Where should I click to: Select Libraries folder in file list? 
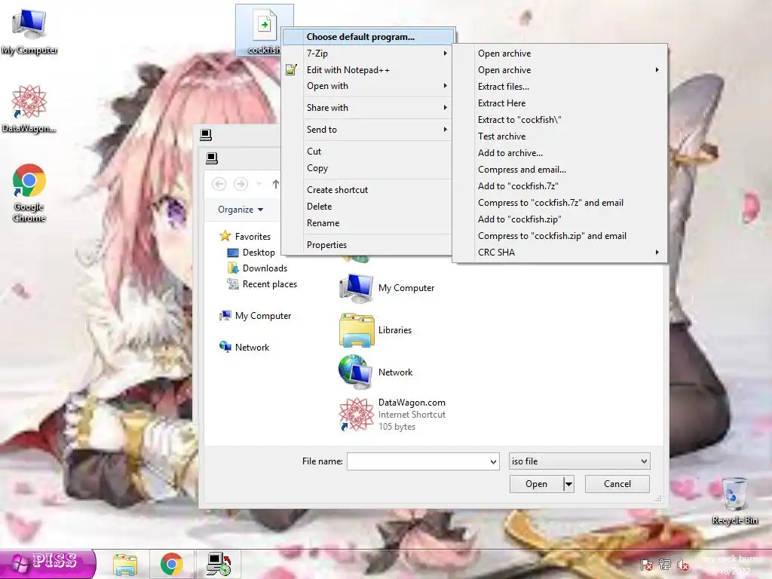pos(375,330)
